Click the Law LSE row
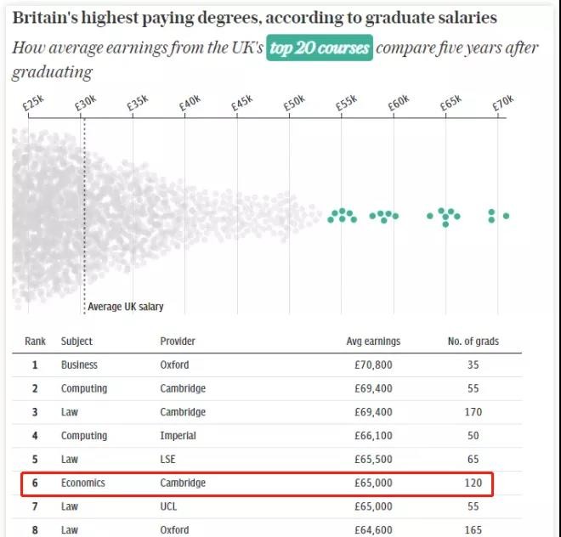This screenshot has height=537, width=561. coord(267,460)
